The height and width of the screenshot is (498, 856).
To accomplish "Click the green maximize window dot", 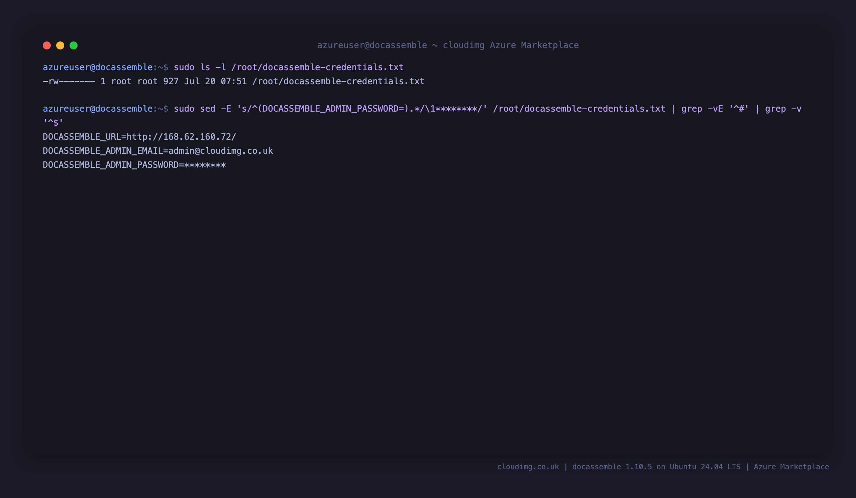I will coord(74,45).
